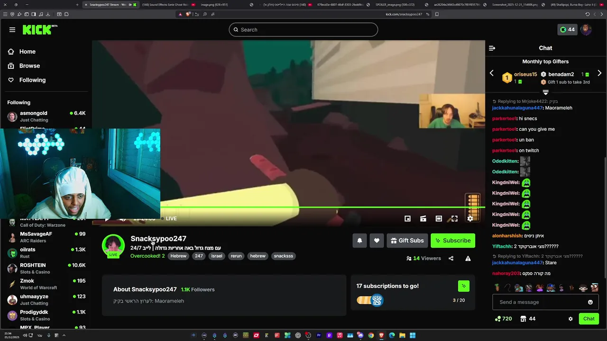The image size is (607, 341).
Task: Click the cast stream icon
Action: click(x=423, y=218)
